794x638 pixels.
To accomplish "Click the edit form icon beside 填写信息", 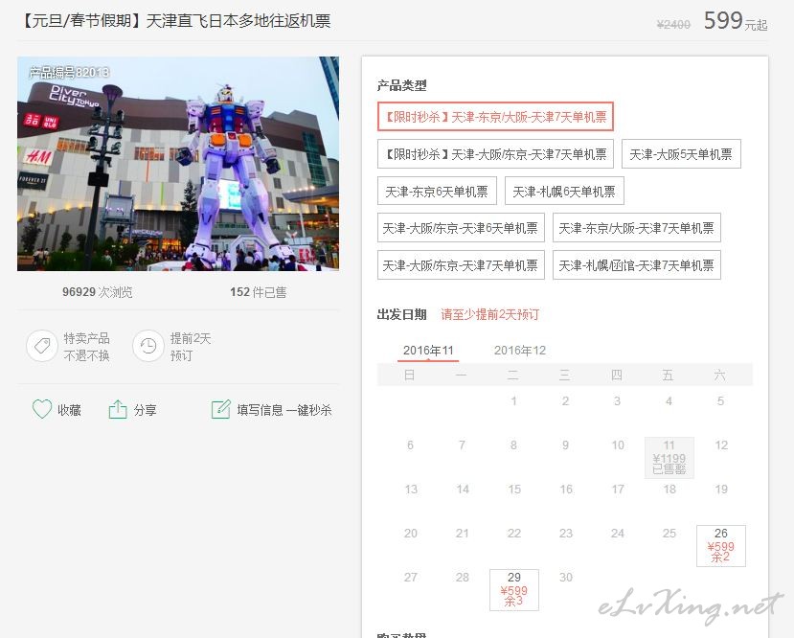I will pos(221,409).
